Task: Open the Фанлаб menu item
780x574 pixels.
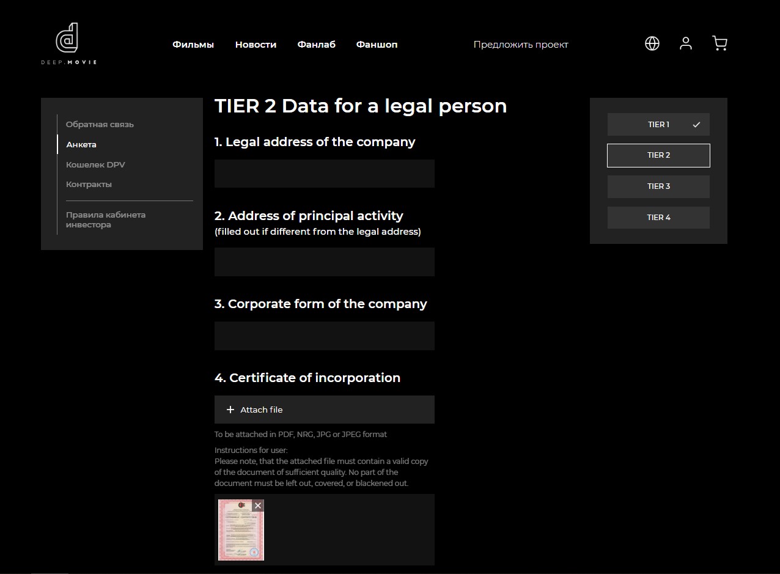Action: [x=316, y=45]
